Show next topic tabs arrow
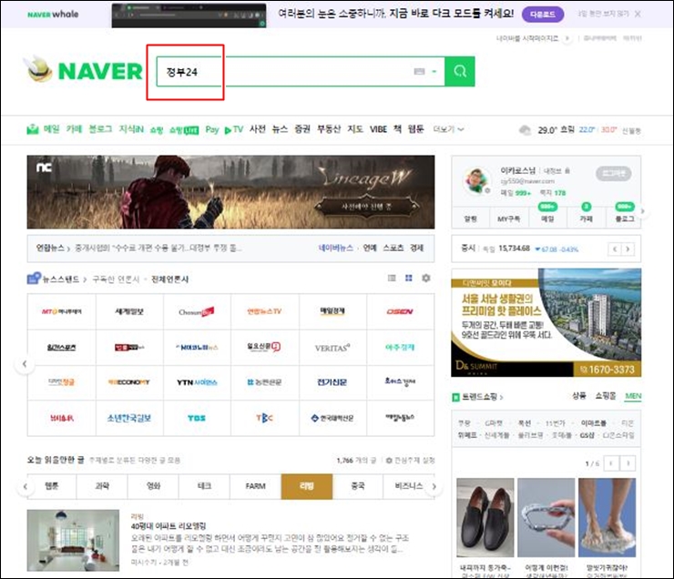This screenshot has height=579, width=674. click(x=434, y=487)
